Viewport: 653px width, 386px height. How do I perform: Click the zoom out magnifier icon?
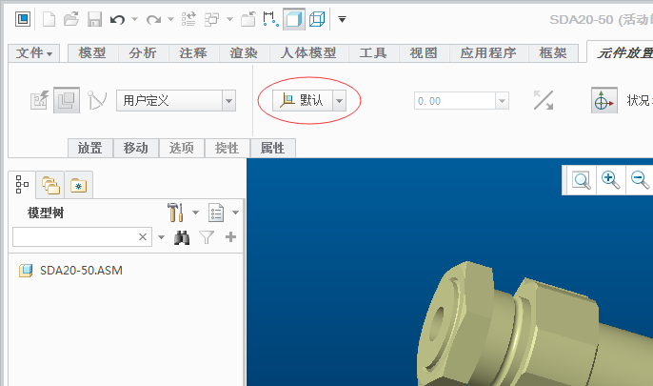(x=640, y=180)
